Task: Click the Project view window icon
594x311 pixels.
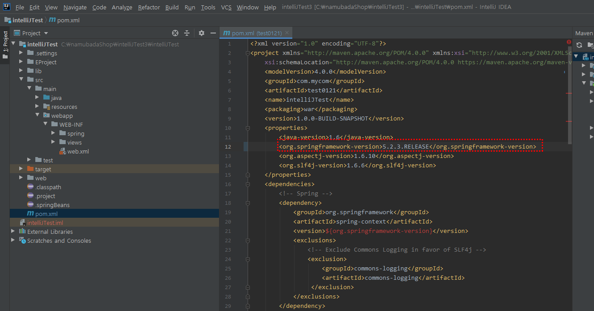Action: 17,33
